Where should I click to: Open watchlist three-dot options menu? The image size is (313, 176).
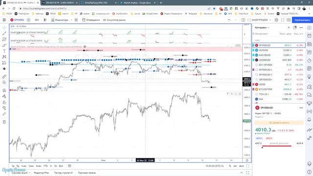pos(301,27)
